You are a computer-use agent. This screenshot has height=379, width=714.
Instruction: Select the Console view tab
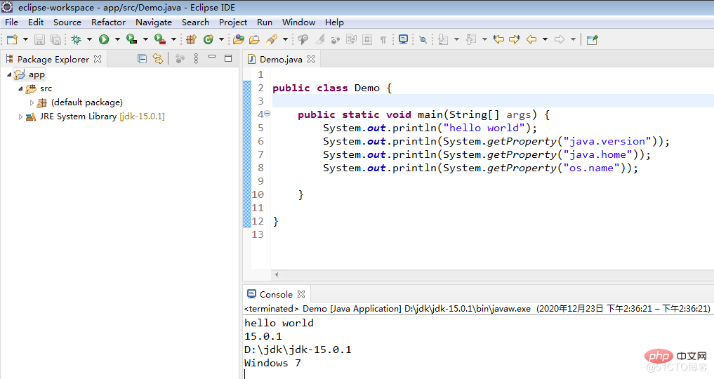[x=275, y=294]
